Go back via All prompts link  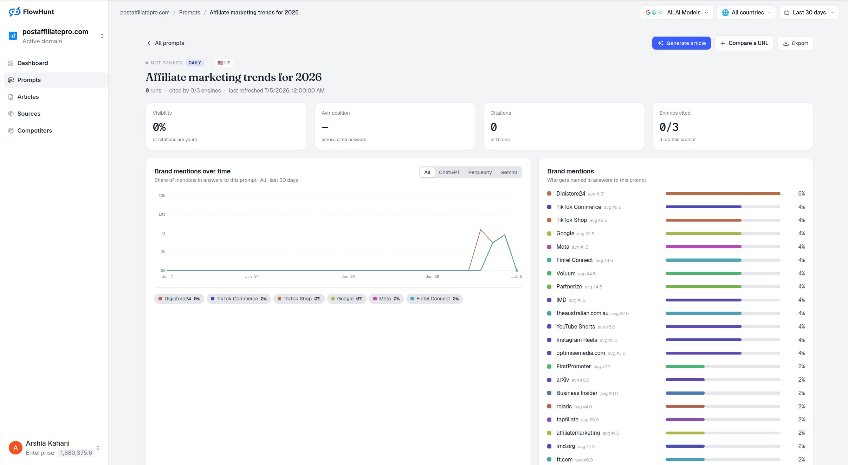coord(165,43)
